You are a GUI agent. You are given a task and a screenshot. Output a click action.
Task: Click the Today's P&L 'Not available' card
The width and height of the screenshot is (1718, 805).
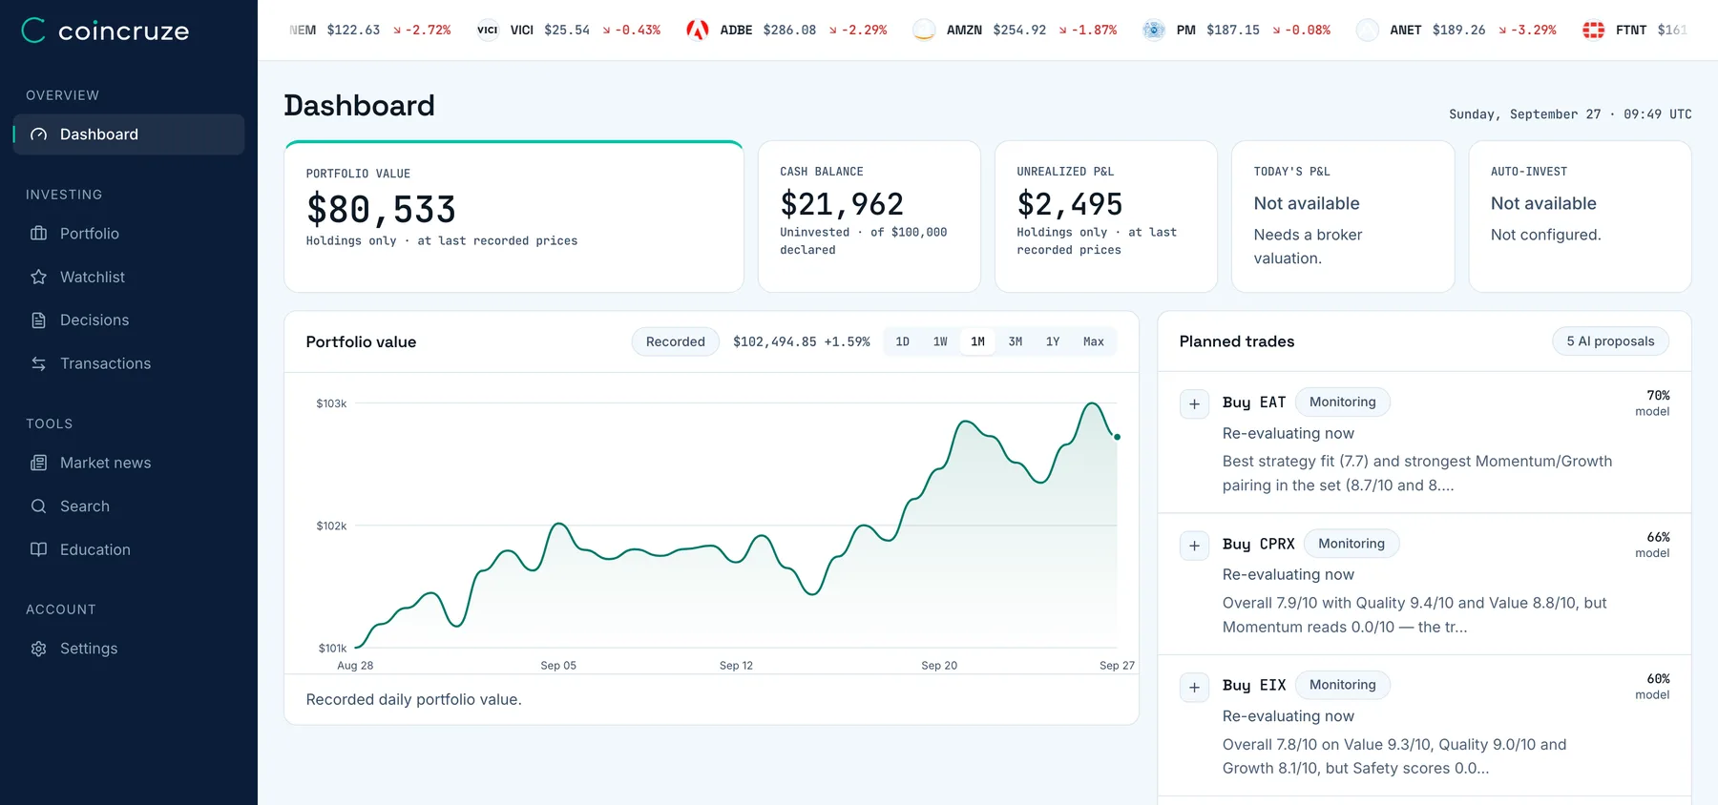point(1343,217)
